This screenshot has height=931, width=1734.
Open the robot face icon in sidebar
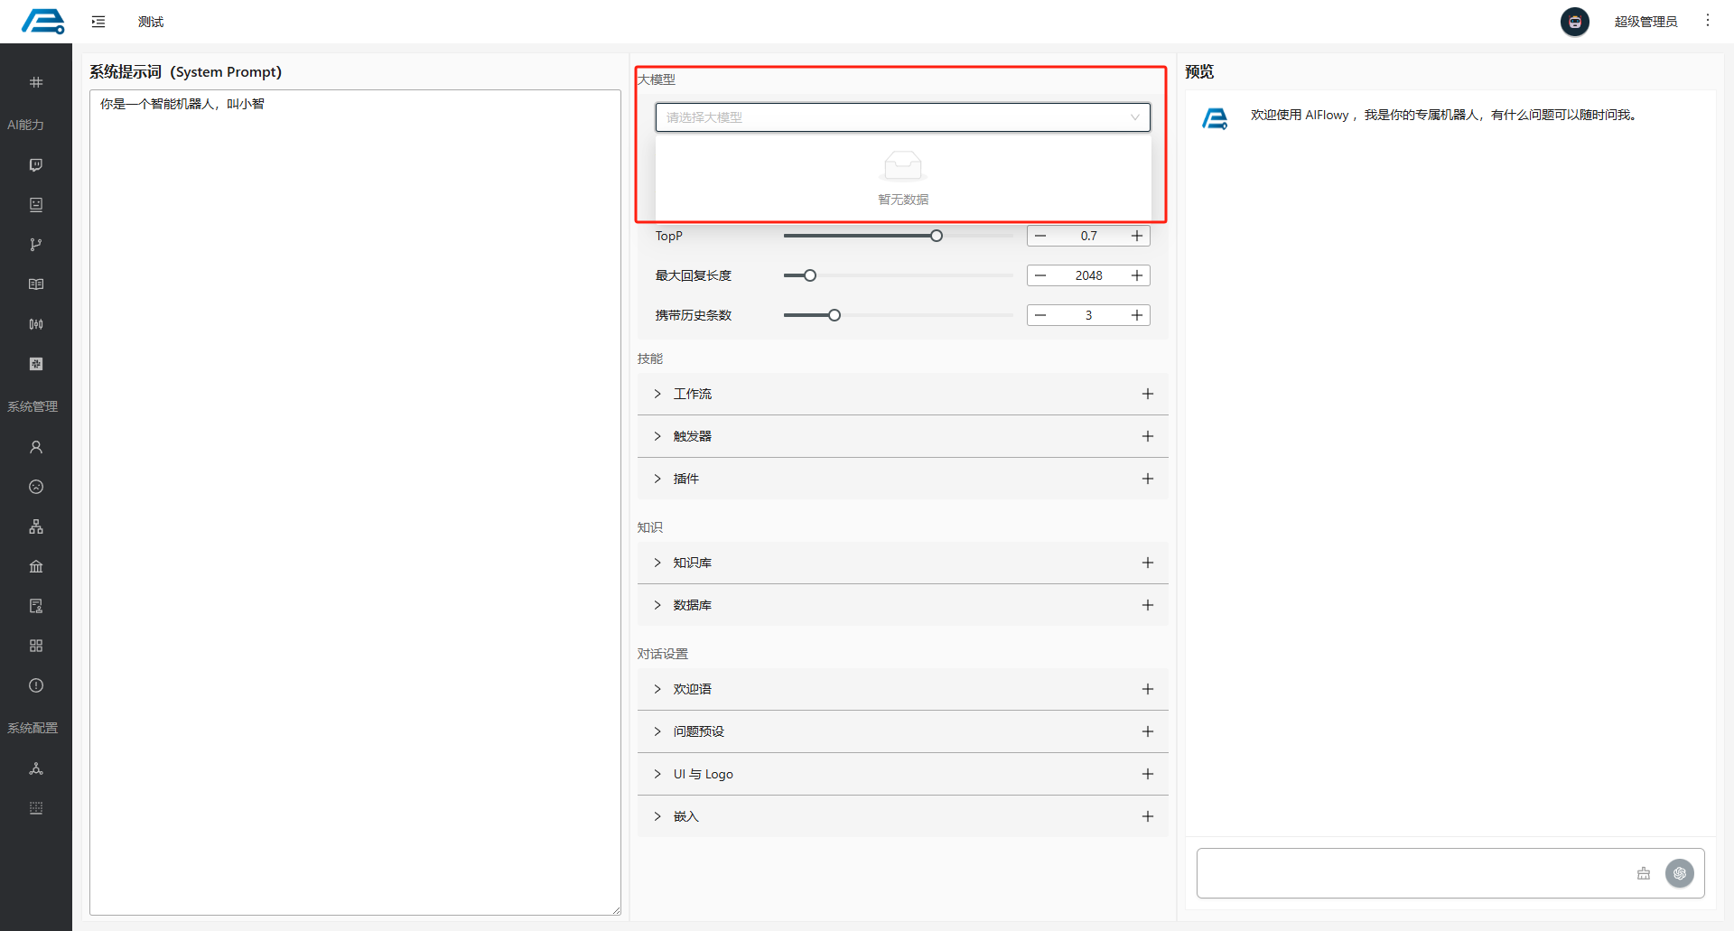click(36, 205)
